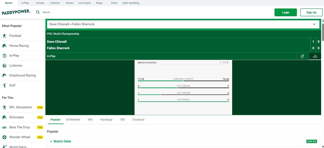The image size is (324, 148).
Task: Click the Wonder Wheel icon
Action: coord(5,137)
